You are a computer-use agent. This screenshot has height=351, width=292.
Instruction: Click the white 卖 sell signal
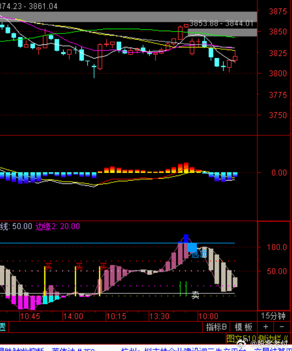coord(195,295)
